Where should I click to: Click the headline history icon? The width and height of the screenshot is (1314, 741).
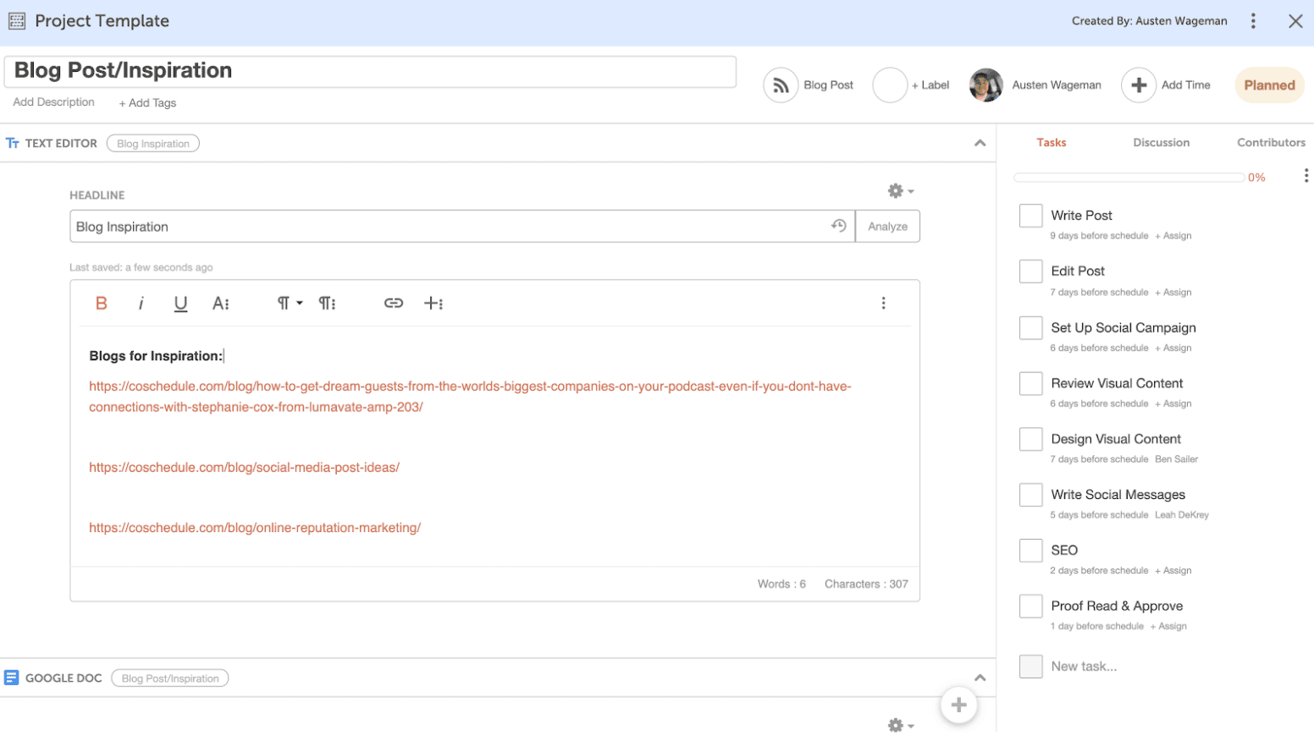(838, 226)
